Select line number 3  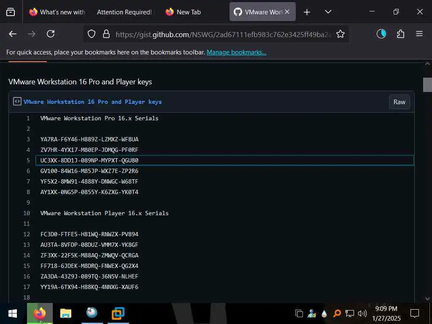(x=28, y=139)
